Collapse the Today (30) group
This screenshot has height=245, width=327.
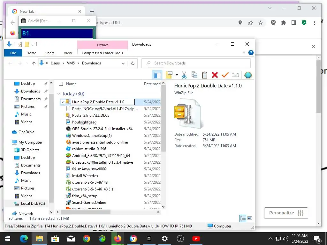tap(59, 94)
